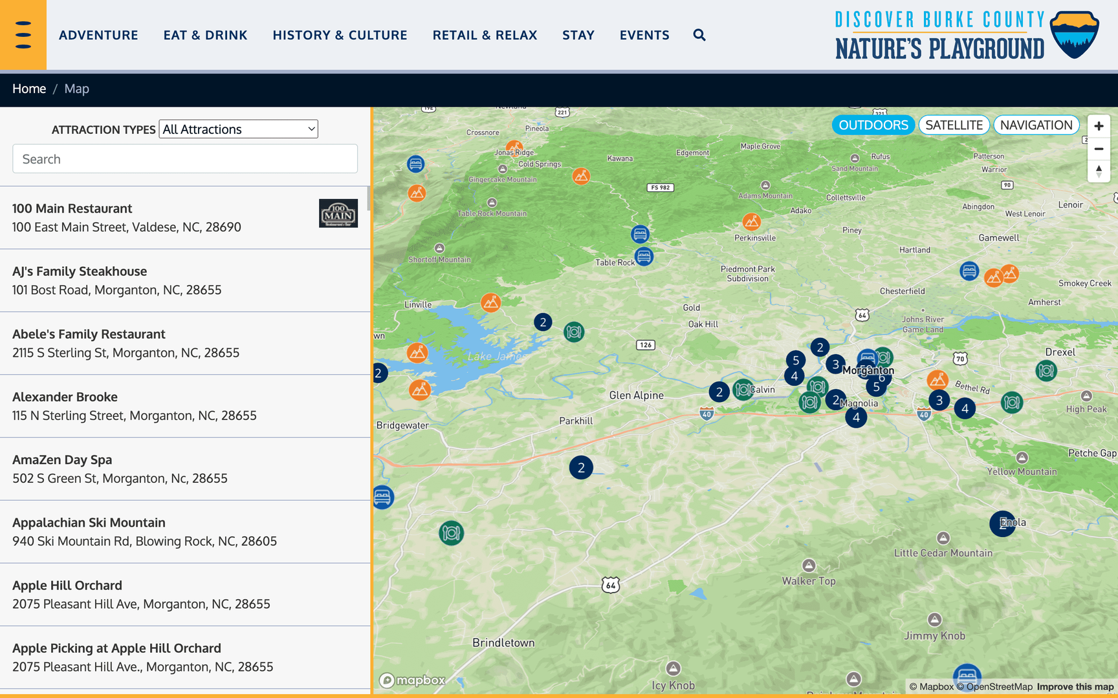This screenshot has height=698, width=1118.
Task: Open cluster marker 3 near Bethel Rd
Action: coord(939,401)
